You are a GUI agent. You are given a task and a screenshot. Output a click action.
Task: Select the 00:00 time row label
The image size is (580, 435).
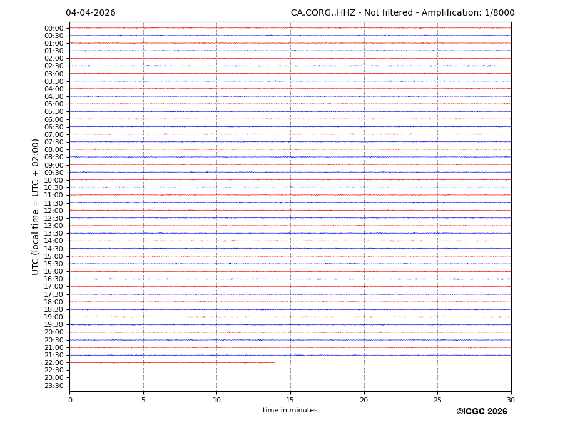tap(54, 28)
